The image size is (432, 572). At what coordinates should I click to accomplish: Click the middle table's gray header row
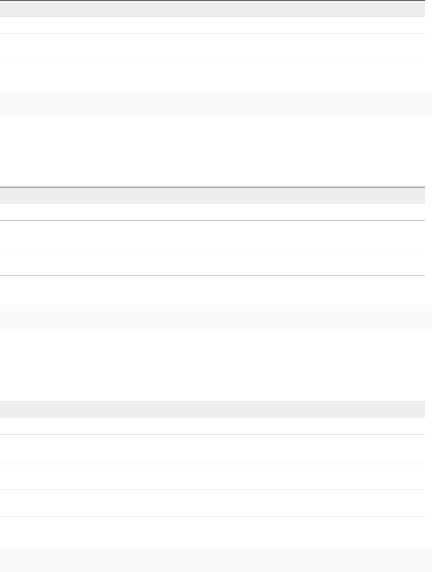(x=212, y=195)
